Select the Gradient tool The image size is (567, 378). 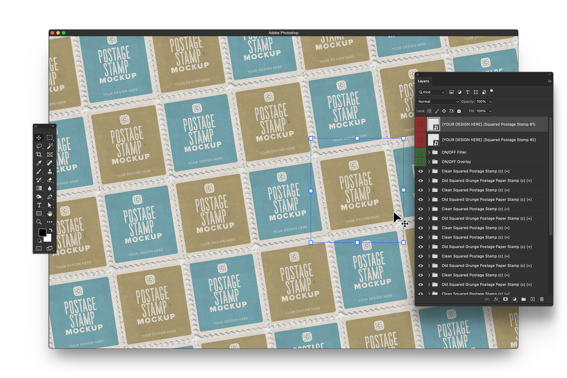coord(39,188)
